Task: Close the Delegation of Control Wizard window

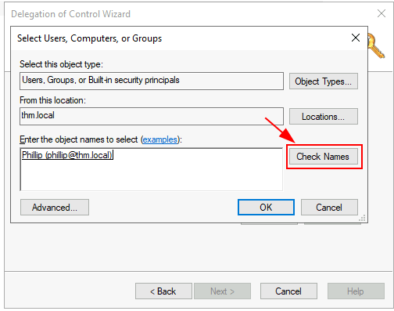Action: click(x=381, y=13)
